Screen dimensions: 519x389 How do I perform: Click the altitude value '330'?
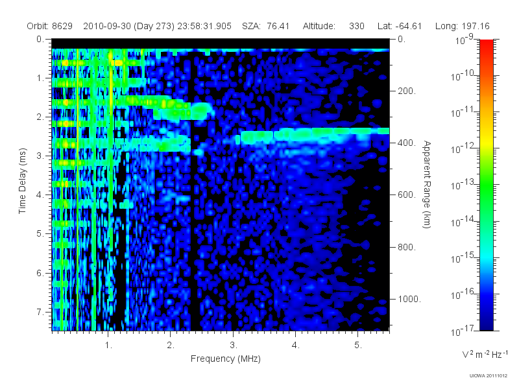click(x=356, y=26)
